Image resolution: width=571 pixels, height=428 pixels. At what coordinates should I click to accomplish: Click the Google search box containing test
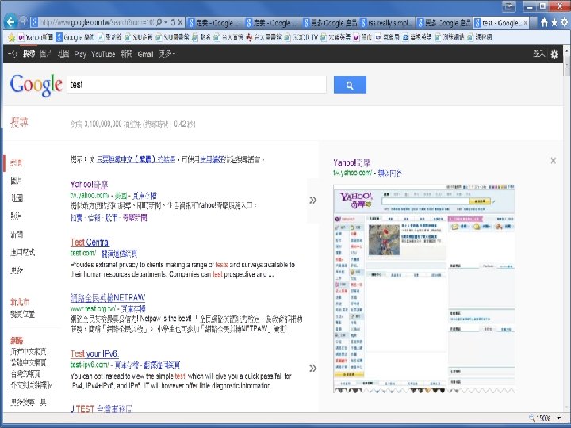click(x=197, y=85)
